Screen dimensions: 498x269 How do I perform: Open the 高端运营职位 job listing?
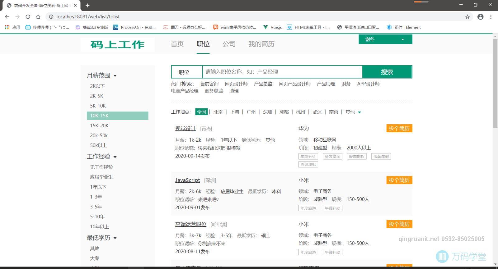tap(191, 224)
